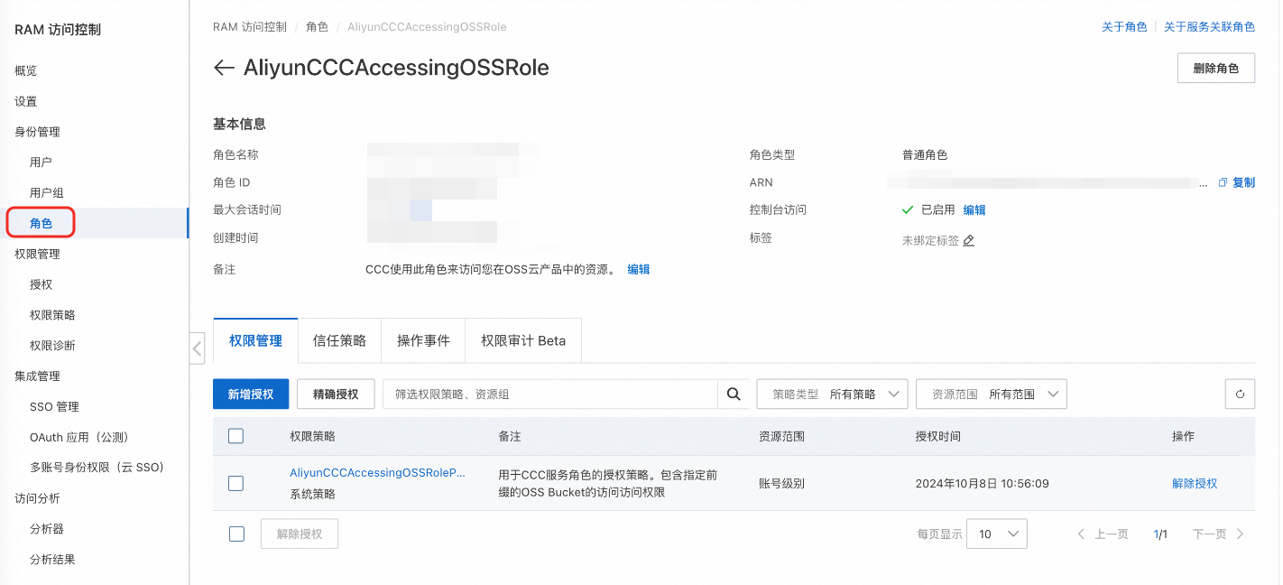Check the AliyunCCCAccessingOSSRolePolicy row checkbox
The height and width of the screenshot is (585, 1283).
coord(236,483)
